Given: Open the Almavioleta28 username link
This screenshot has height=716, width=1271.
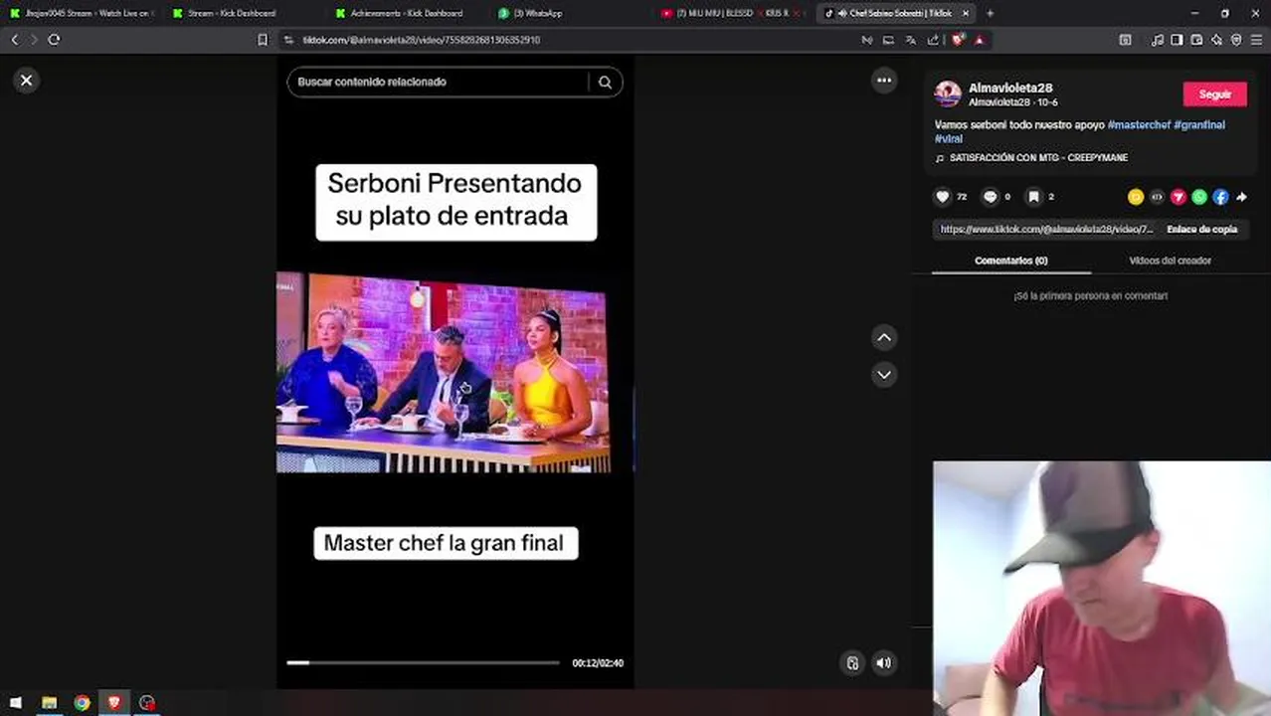Looking at the screenshot, I should click(x=1010, y=89).
